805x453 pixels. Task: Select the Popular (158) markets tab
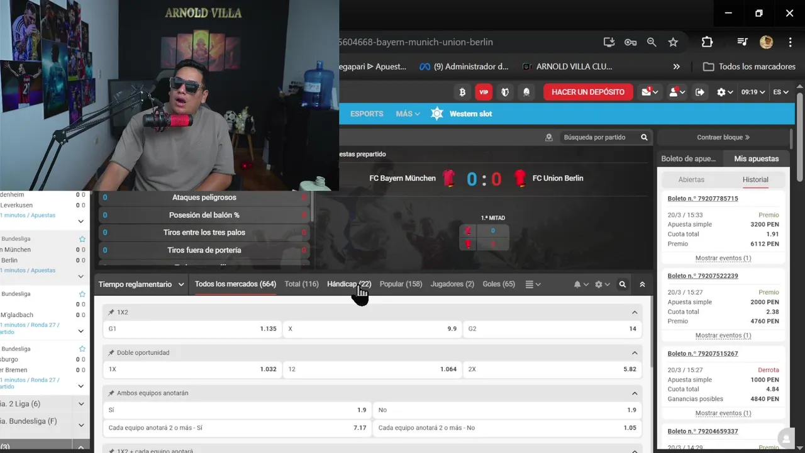click(401, 284)
